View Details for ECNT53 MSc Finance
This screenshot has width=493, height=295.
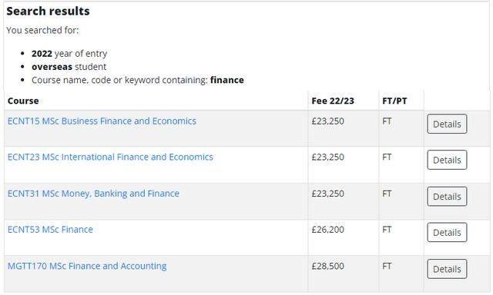[447, 232]
